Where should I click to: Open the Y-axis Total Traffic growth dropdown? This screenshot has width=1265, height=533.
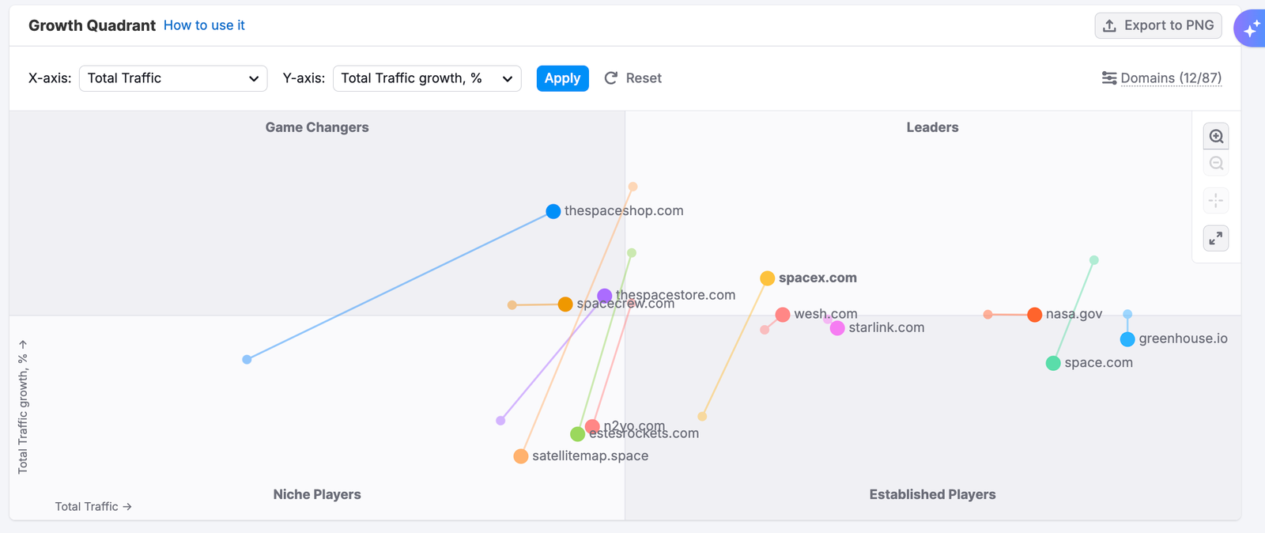pyautogui.click(x=427, y=78)
